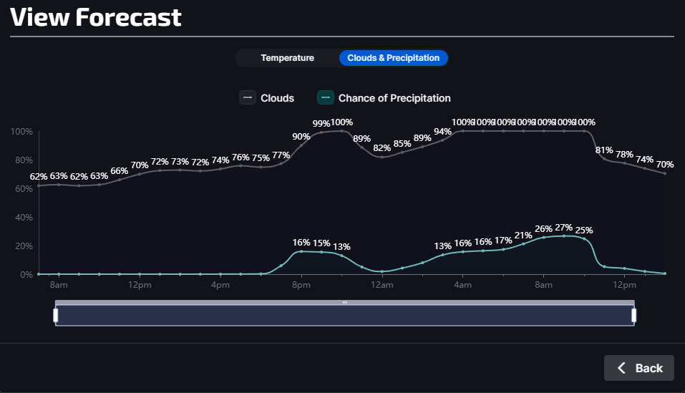Screen dimensions: 685x393
Task: Click the chevron arrow on Back button
Action: point(621,368)
